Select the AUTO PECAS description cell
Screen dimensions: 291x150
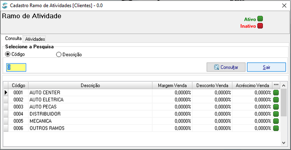pyautogui.click(x=90, y=107)
